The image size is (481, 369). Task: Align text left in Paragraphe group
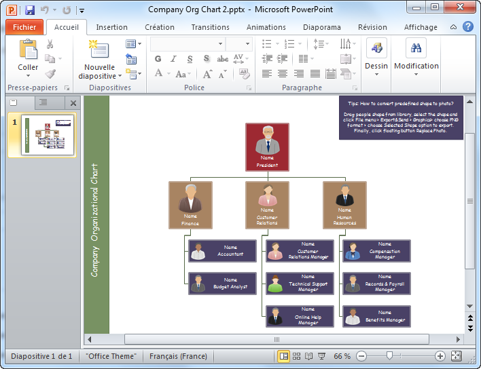267,74
